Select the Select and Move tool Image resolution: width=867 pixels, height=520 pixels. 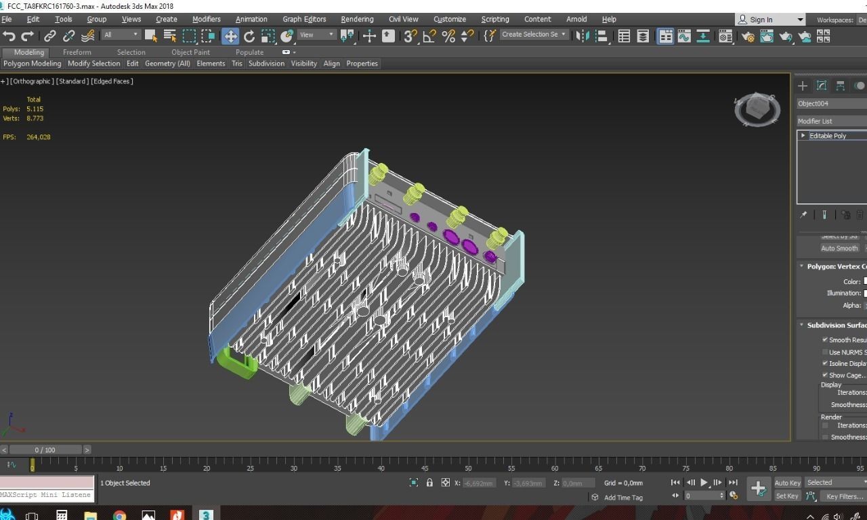pos(230,36)
